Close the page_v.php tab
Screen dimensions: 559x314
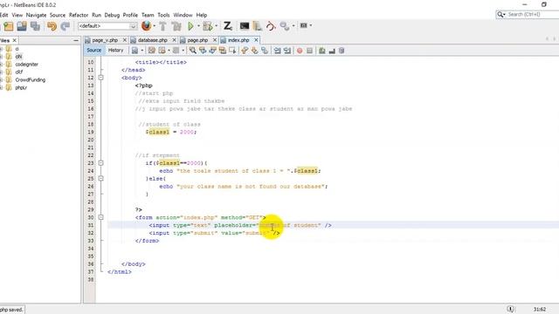coord(124,40)
